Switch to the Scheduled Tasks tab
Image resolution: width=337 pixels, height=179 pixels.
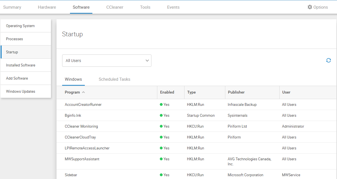114,79
